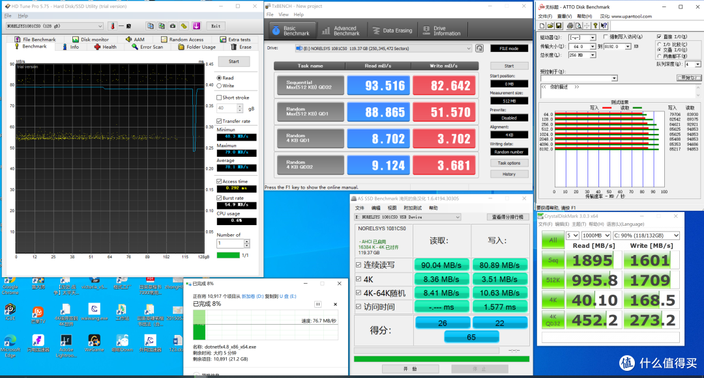The image size is (704, 378).
Task: Click the TxBENCH drive refresh icon
Action: point(480,48)
